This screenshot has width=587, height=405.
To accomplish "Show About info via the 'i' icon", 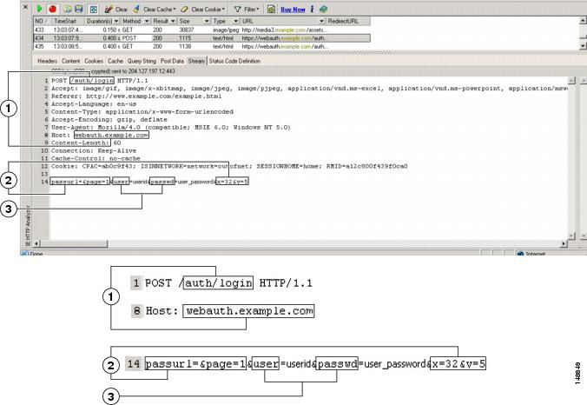I will pos(312,9).
